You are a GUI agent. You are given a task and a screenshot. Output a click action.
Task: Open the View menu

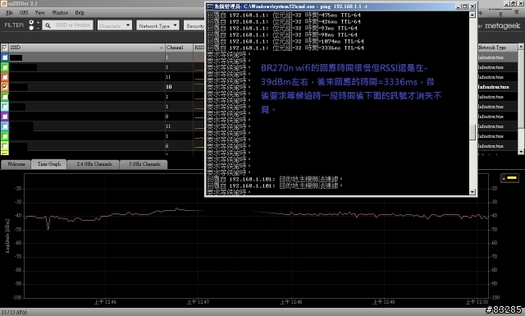[x=40, y=13]
